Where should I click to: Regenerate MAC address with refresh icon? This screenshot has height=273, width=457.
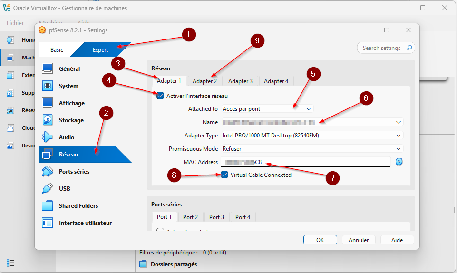[x=399, y=162]
